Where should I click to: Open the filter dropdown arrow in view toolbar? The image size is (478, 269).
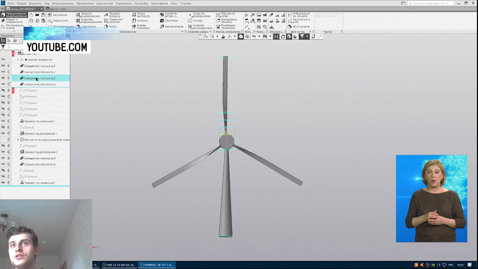pyautogui.click(x=308, y=36)
